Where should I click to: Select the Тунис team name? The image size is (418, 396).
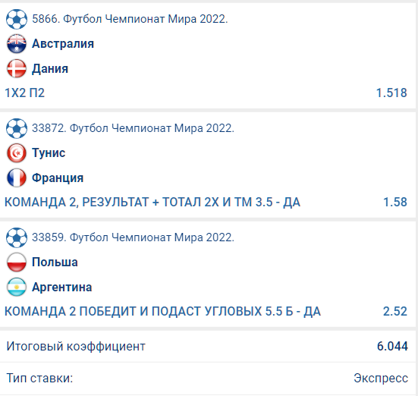pos(49,152)
